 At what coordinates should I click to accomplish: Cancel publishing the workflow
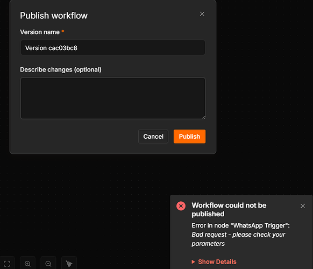click(153, 137)
